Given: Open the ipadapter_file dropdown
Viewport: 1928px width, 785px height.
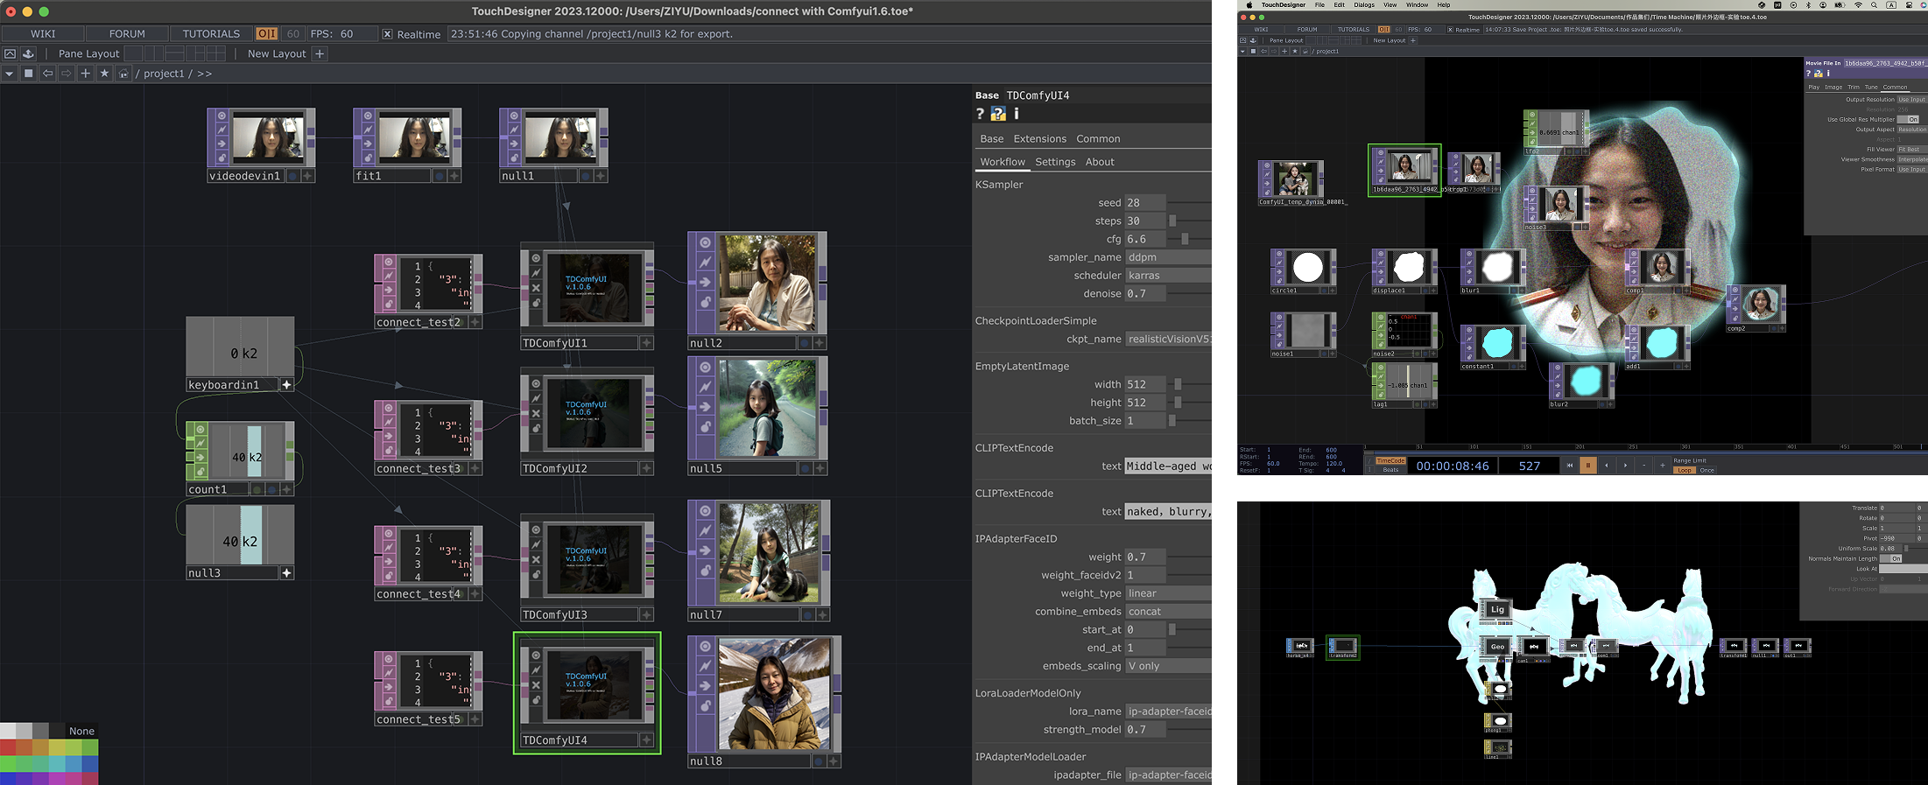Looking at the screenshot, I should (1168, 774).
